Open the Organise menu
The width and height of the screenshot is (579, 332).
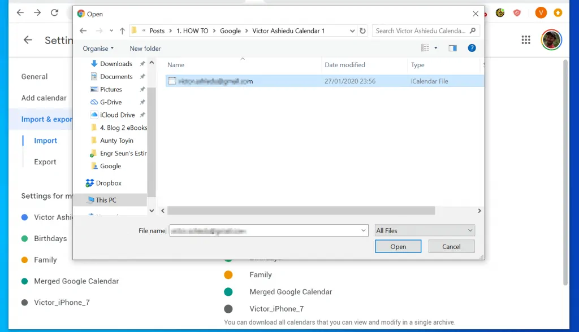coord(98,49)
